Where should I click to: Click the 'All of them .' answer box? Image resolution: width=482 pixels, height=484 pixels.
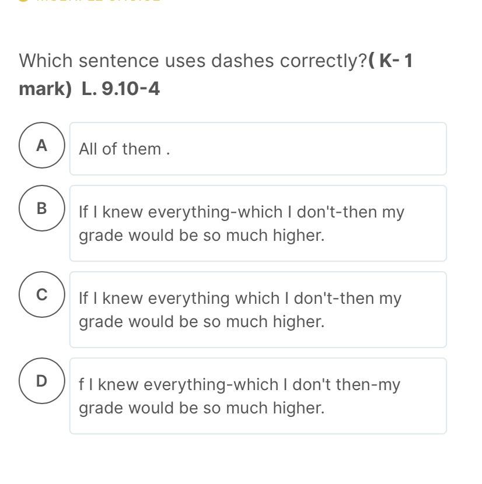258,149
